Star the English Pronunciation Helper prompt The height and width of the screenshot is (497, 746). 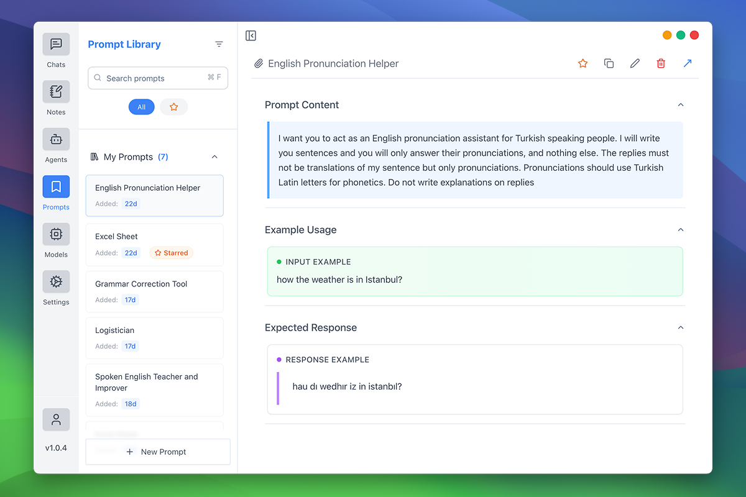tap(583, 63)
